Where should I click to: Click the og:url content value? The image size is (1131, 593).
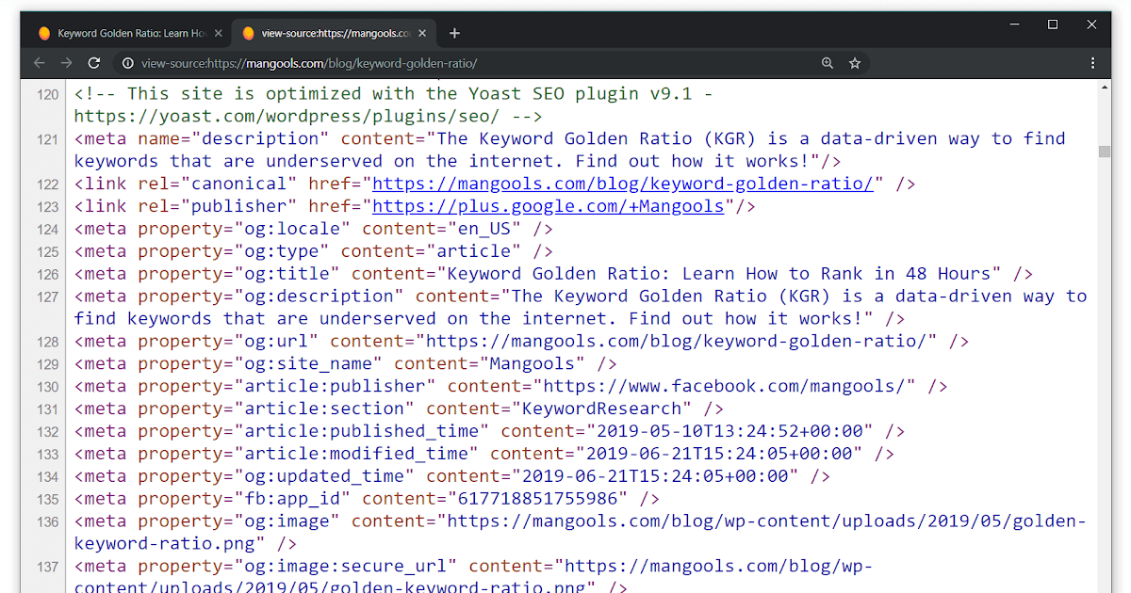pos(677,341)
